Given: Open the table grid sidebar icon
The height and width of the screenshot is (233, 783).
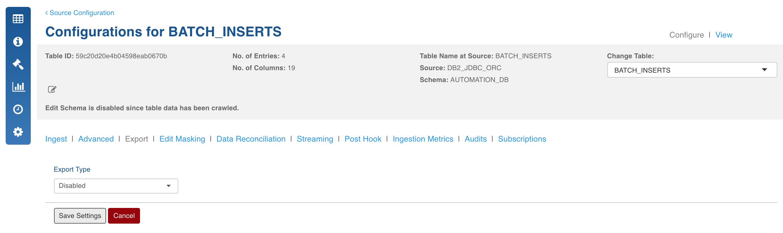Looking at the screenshot, I should (18, 19).
